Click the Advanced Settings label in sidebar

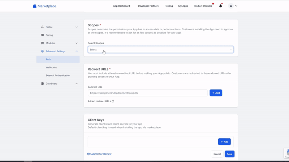pos(56,51)
